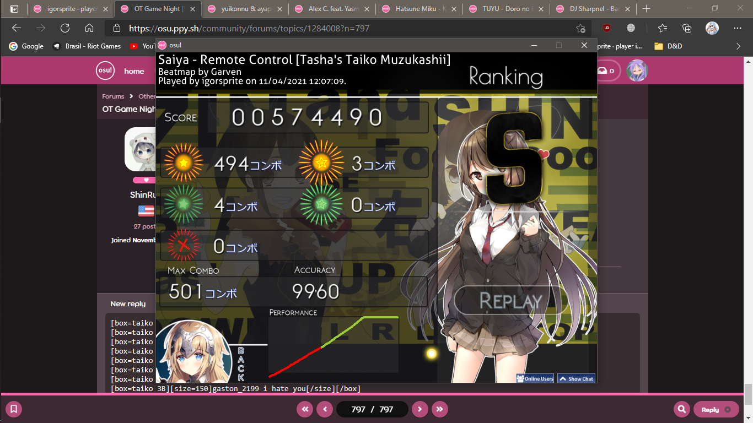Click the United States flag under ShinRu
Screen dimensions: 753x423
(x=146, y=210)
